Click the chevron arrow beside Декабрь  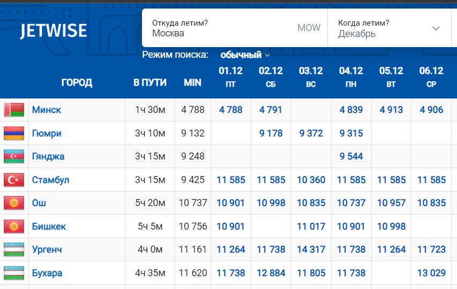click(x=436, y=28)
